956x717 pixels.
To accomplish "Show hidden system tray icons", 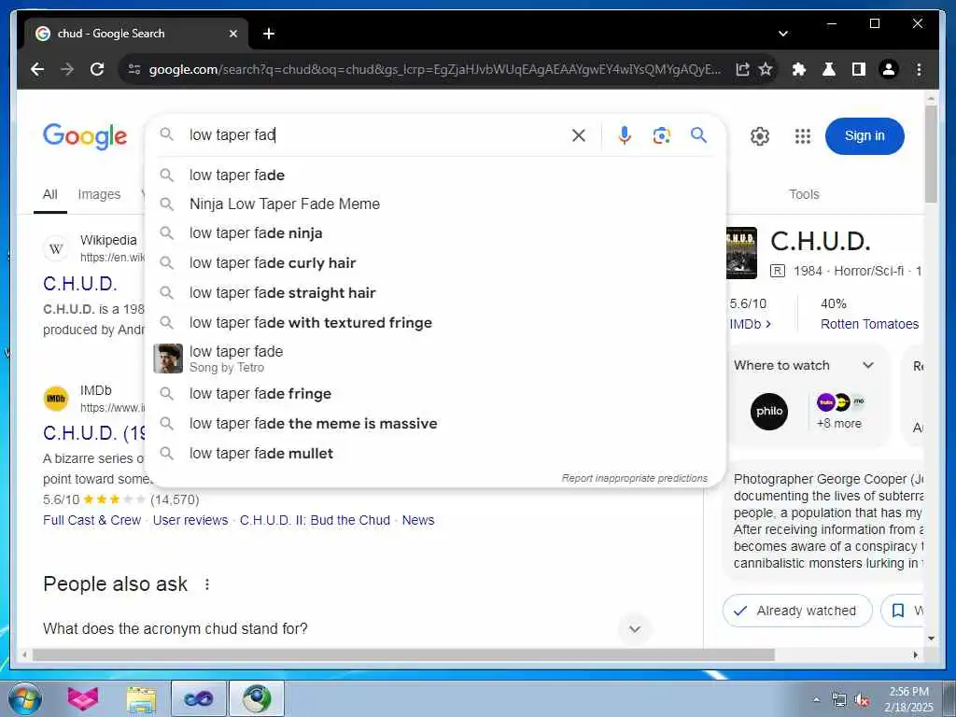I will pyautogui.click(x=816, y=699).
